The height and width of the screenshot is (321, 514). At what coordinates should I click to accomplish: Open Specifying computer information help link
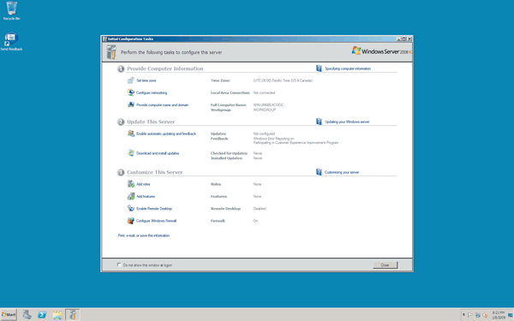click(348, 68)
